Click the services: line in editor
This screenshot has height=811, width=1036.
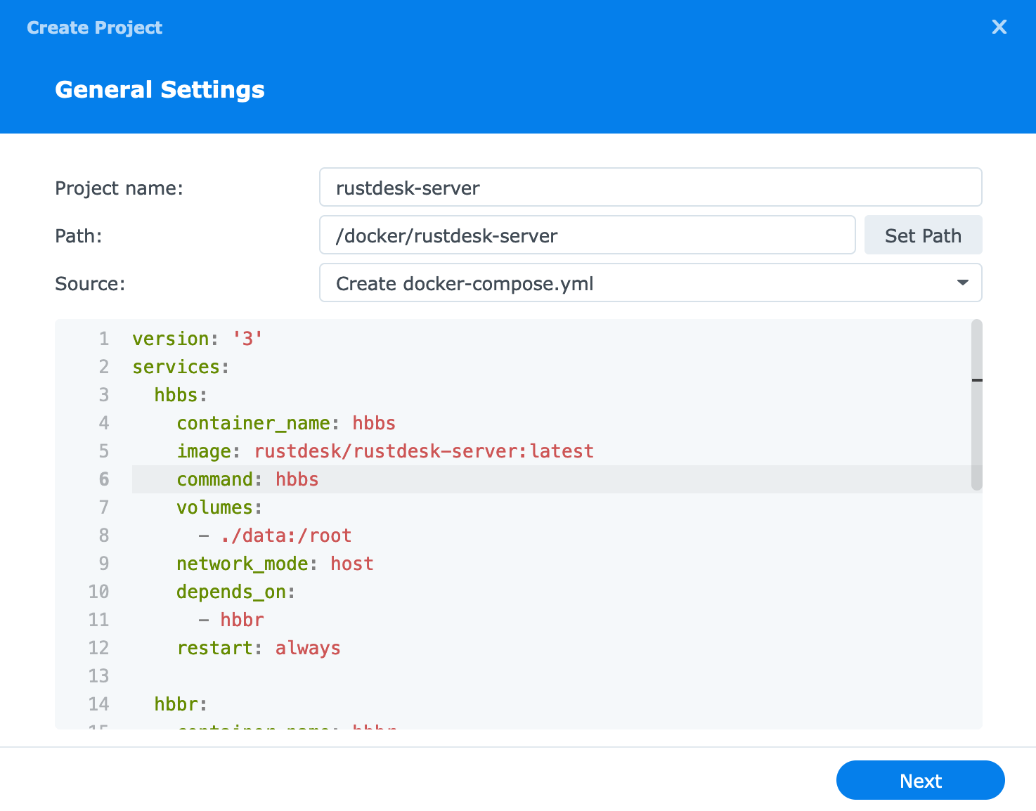click(x=181, y=367)
